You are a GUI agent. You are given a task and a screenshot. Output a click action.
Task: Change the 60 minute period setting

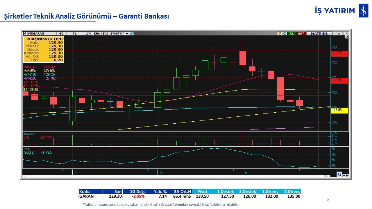coord(61,33)
